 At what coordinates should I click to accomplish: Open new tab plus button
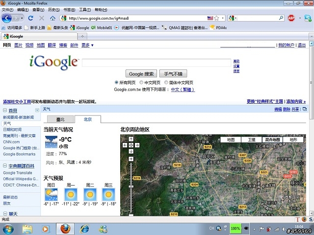click(82, 36)
